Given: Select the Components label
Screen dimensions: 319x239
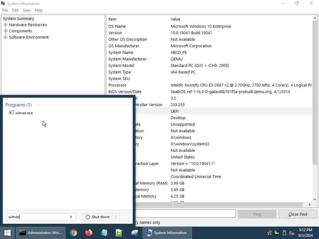Looking at the screenshot, I should (x=21, y=31).
